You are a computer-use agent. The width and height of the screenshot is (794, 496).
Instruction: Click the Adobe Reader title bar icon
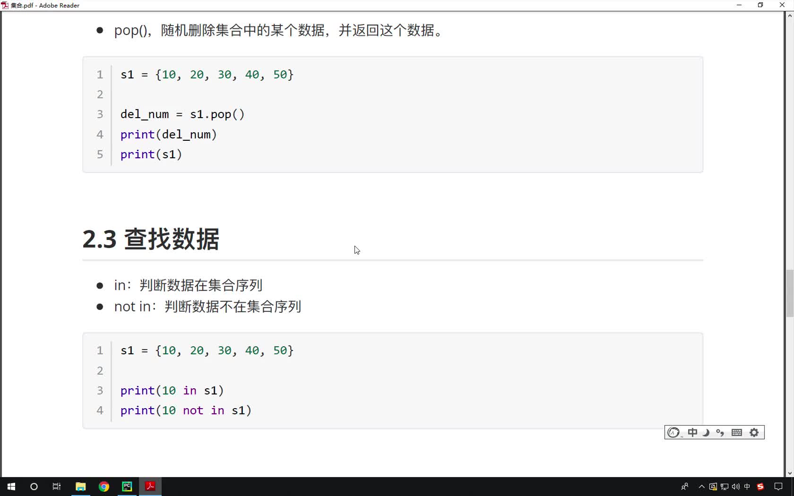(5, 5)
